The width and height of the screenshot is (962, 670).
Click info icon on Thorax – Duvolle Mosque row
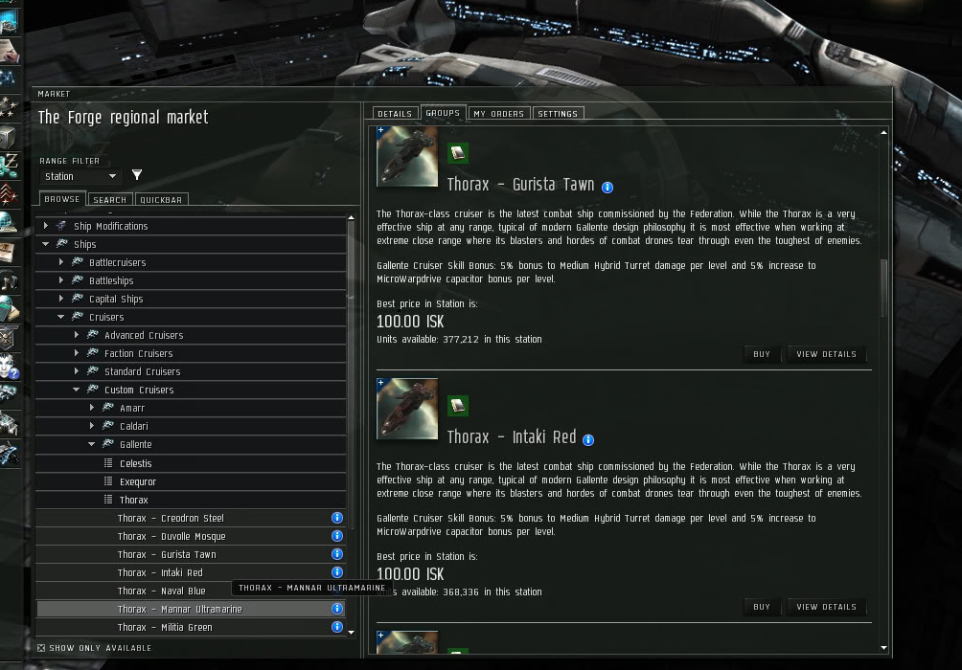coord(337,536)
